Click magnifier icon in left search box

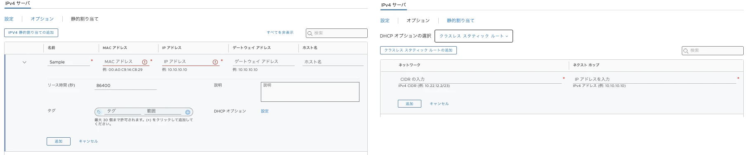click(310, 33)
